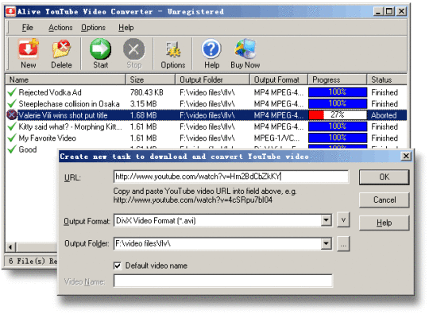Select the My Favorite Video row name

pos(48,138)
